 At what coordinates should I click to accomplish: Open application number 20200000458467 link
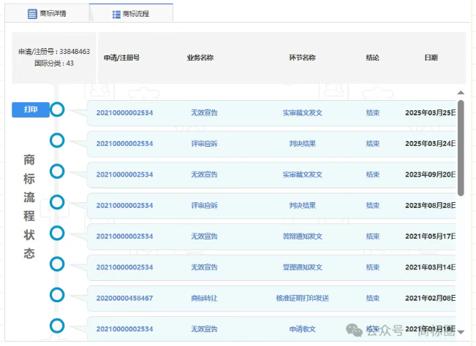click(124, 299)
